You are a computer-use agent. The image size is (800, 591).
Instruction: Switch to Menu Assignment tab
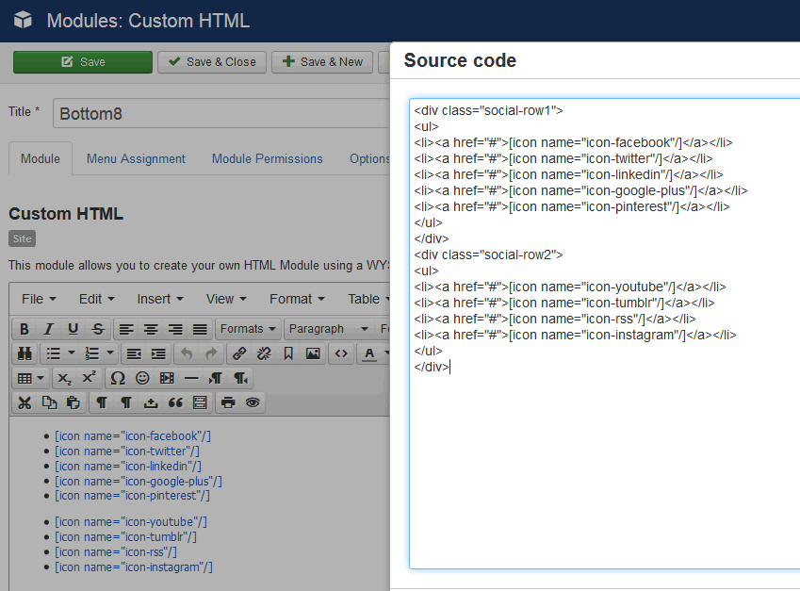pyautogui.click(x=136, y=158)
